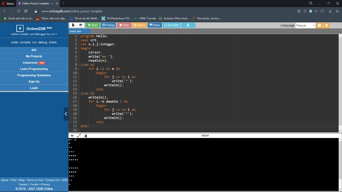
Task: Click the console copy icon next to expand
Action: click(x=85, y=136)
